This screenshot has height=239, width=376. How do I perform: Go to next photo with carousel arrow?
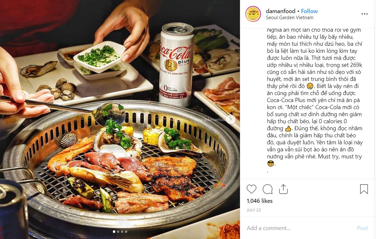(230, 119)
